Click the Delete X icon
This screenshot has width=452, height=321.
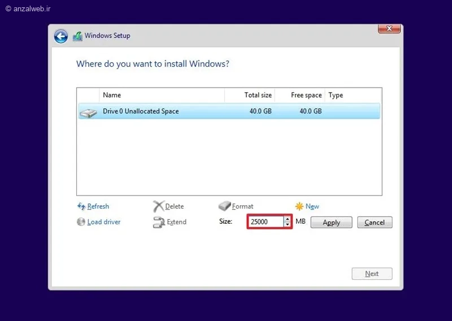(159, 206)
